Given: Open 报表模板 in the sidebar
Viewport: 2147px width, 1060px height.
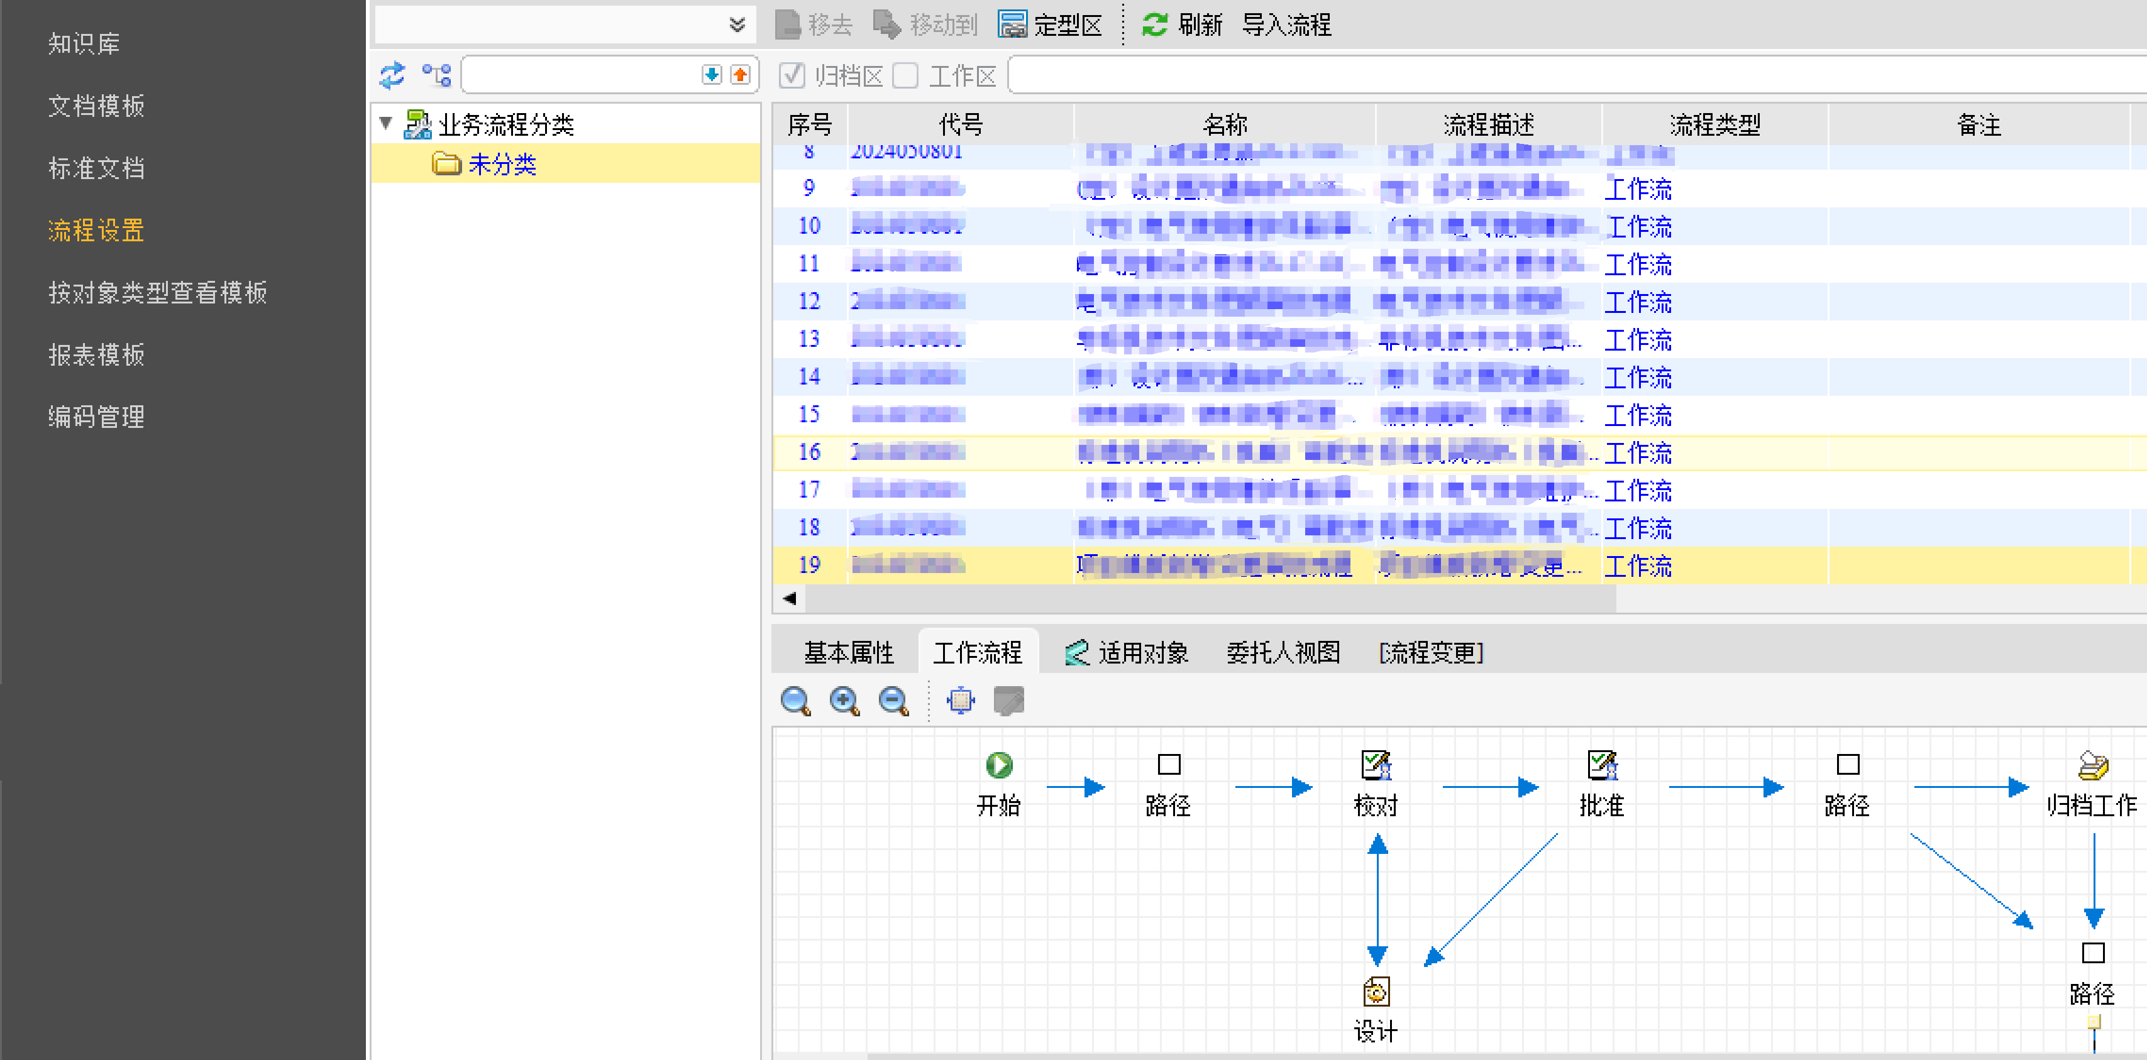Looking at the screenshot, I should pos(97,354).
